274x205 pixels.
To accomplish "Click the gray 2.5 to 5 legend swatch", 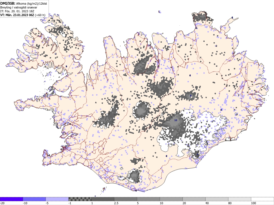I will point(125,199).
